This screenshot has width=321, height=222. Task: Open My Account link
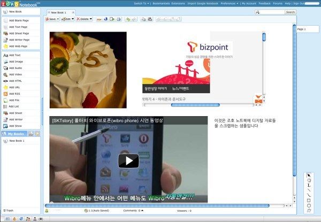point(249,4)
